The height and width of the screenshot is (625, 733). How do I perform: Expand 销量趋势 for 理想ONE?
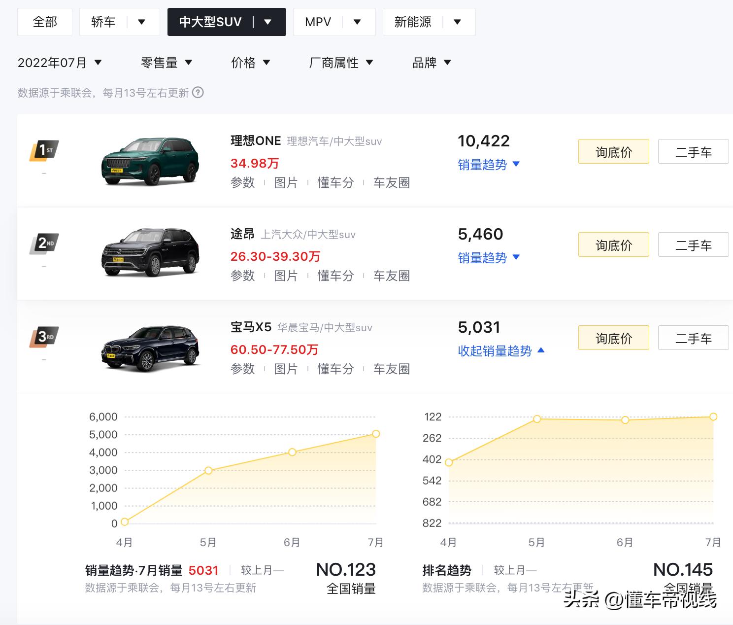click(489, 164)
